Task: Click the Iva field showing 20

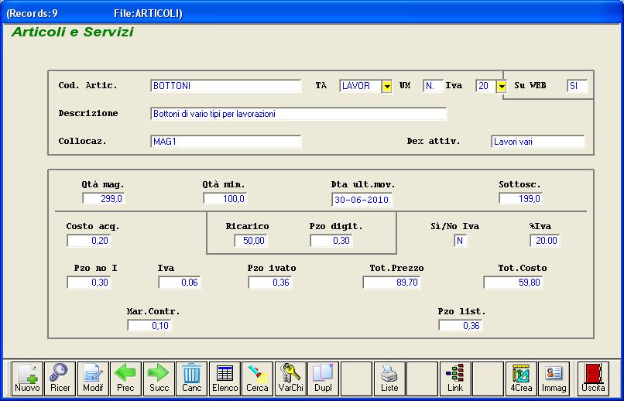Action: tap(486, 86)
